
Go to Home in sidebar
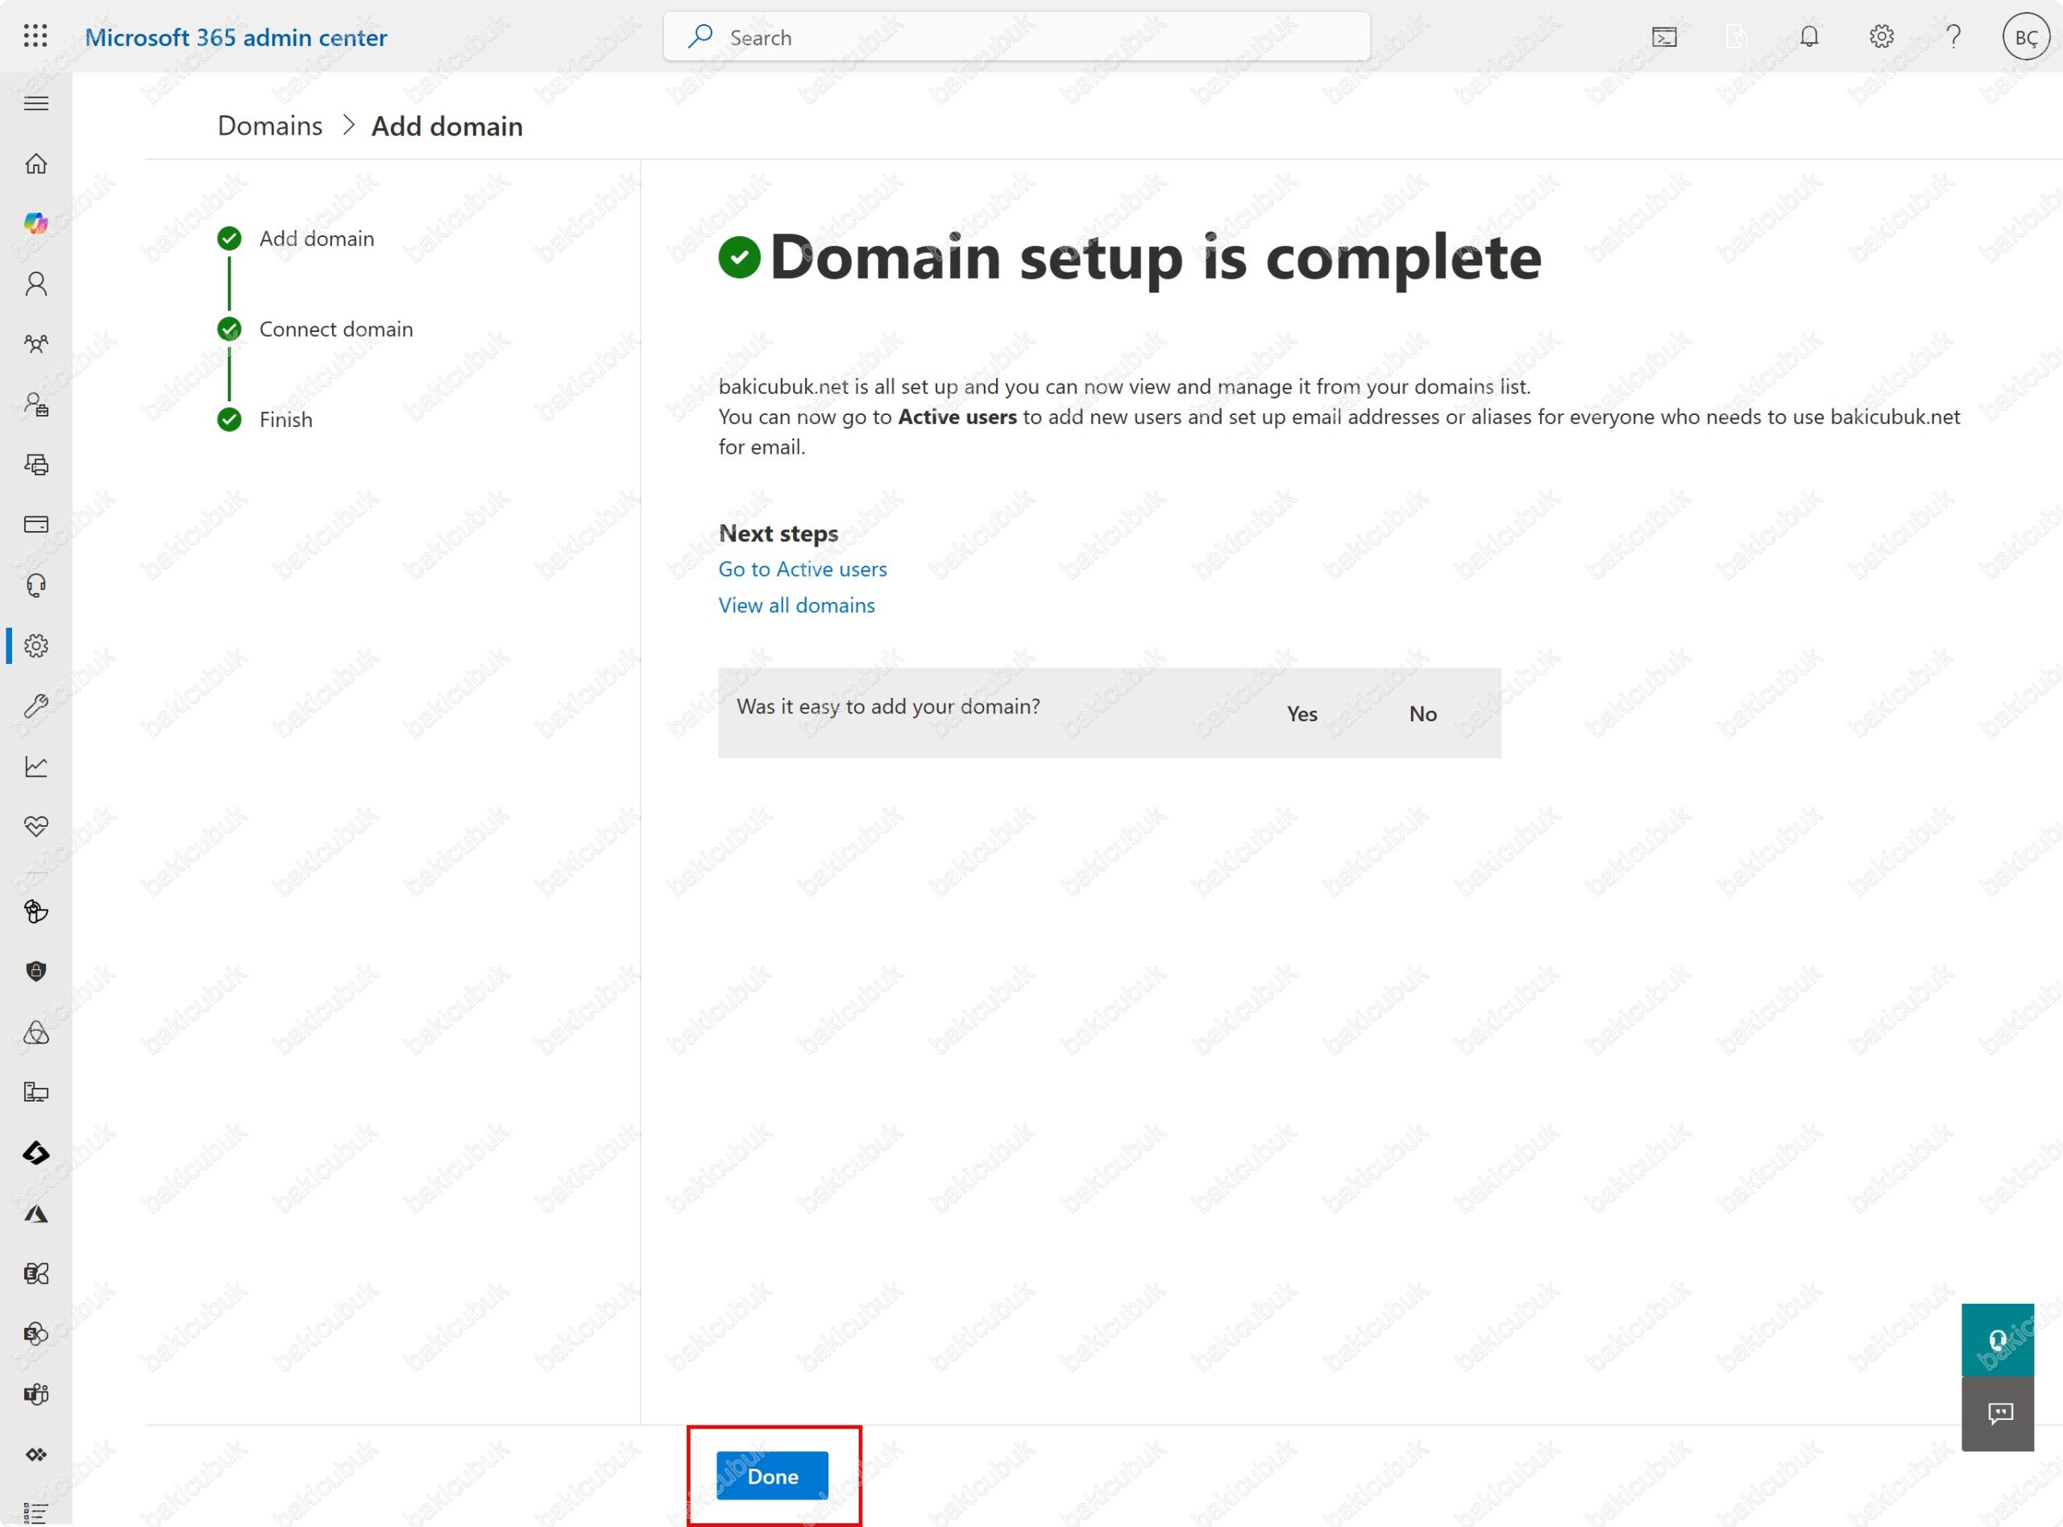click(36, 164)
